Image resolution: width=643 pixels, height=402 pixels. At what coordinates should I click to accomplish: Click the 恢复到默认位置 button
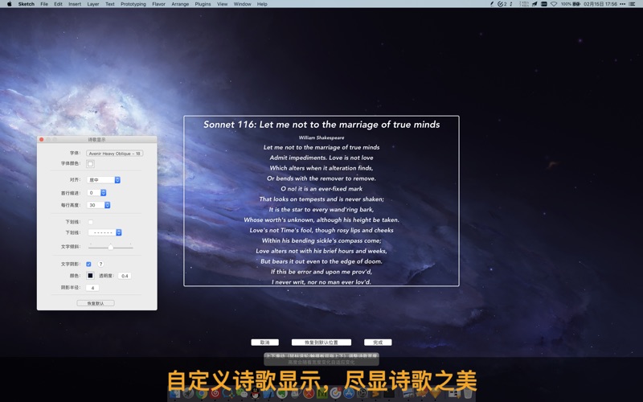(x=321, y=343)
